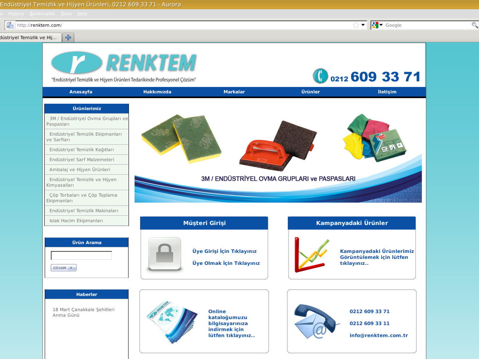Open Markalar in the navigation bar

(x=234, y=92)
